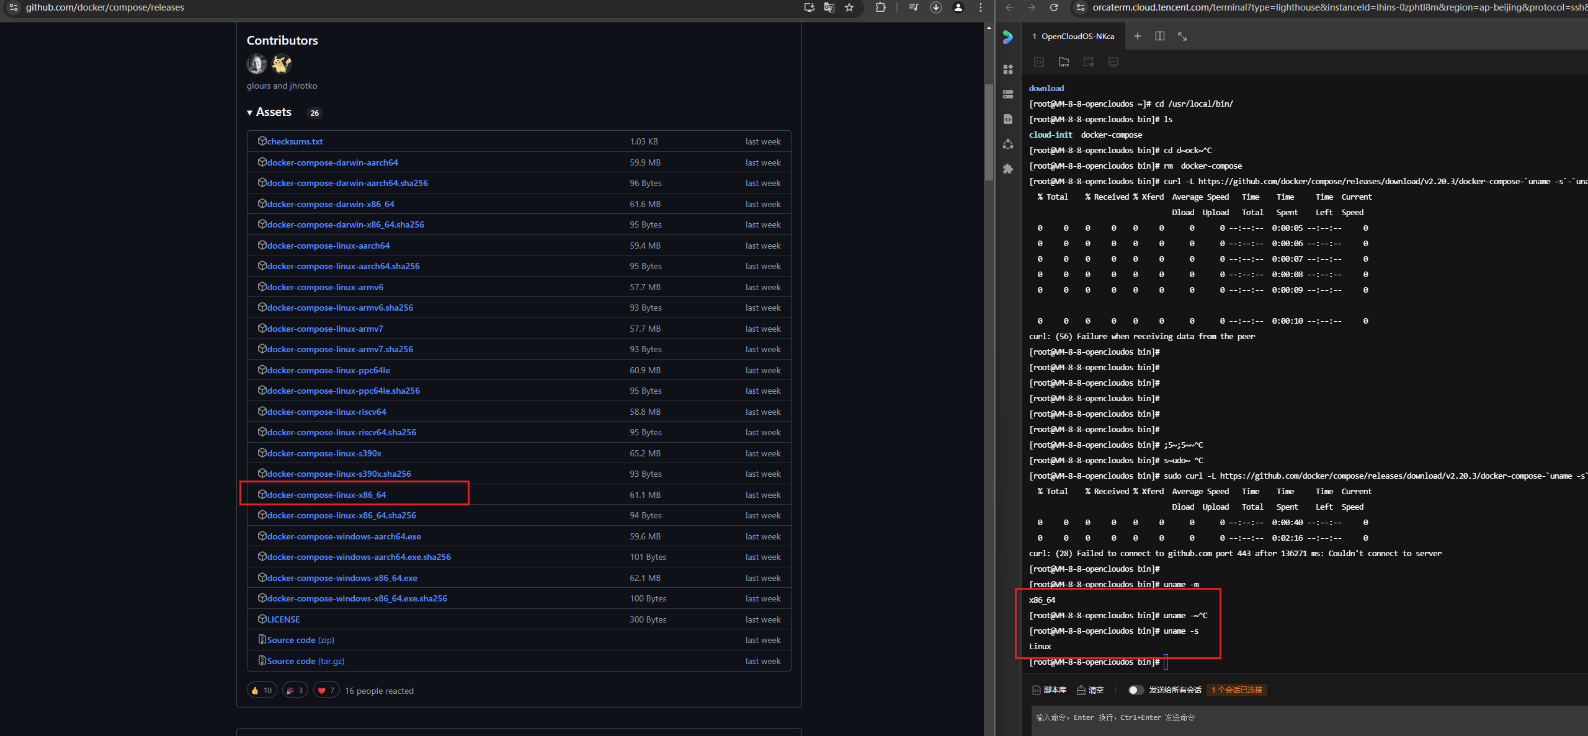This screenshot has height=736, width=1588.
Task: Click the translate page icon in address bar
Action: (829, 7)
